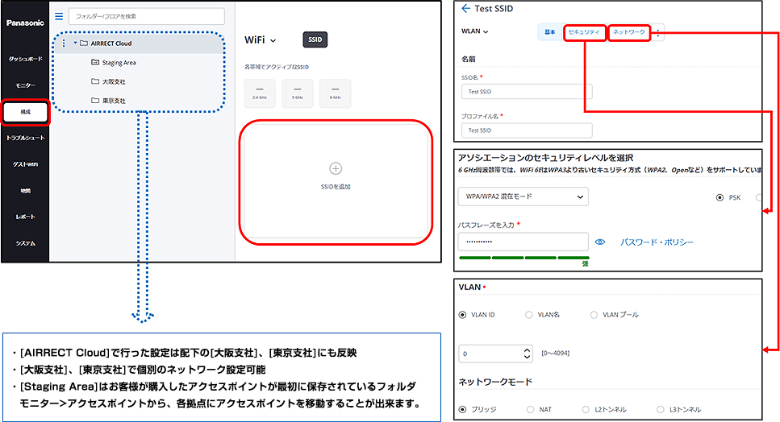This screenshot has width=780, height=422.
Task: Open the three-dot menu after ネットワーク tab
Action: [658, 33]
